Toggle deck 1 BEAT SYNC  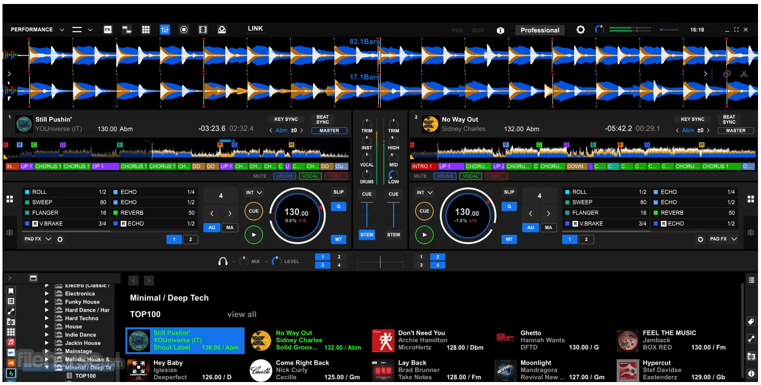[x=323, y=120]
